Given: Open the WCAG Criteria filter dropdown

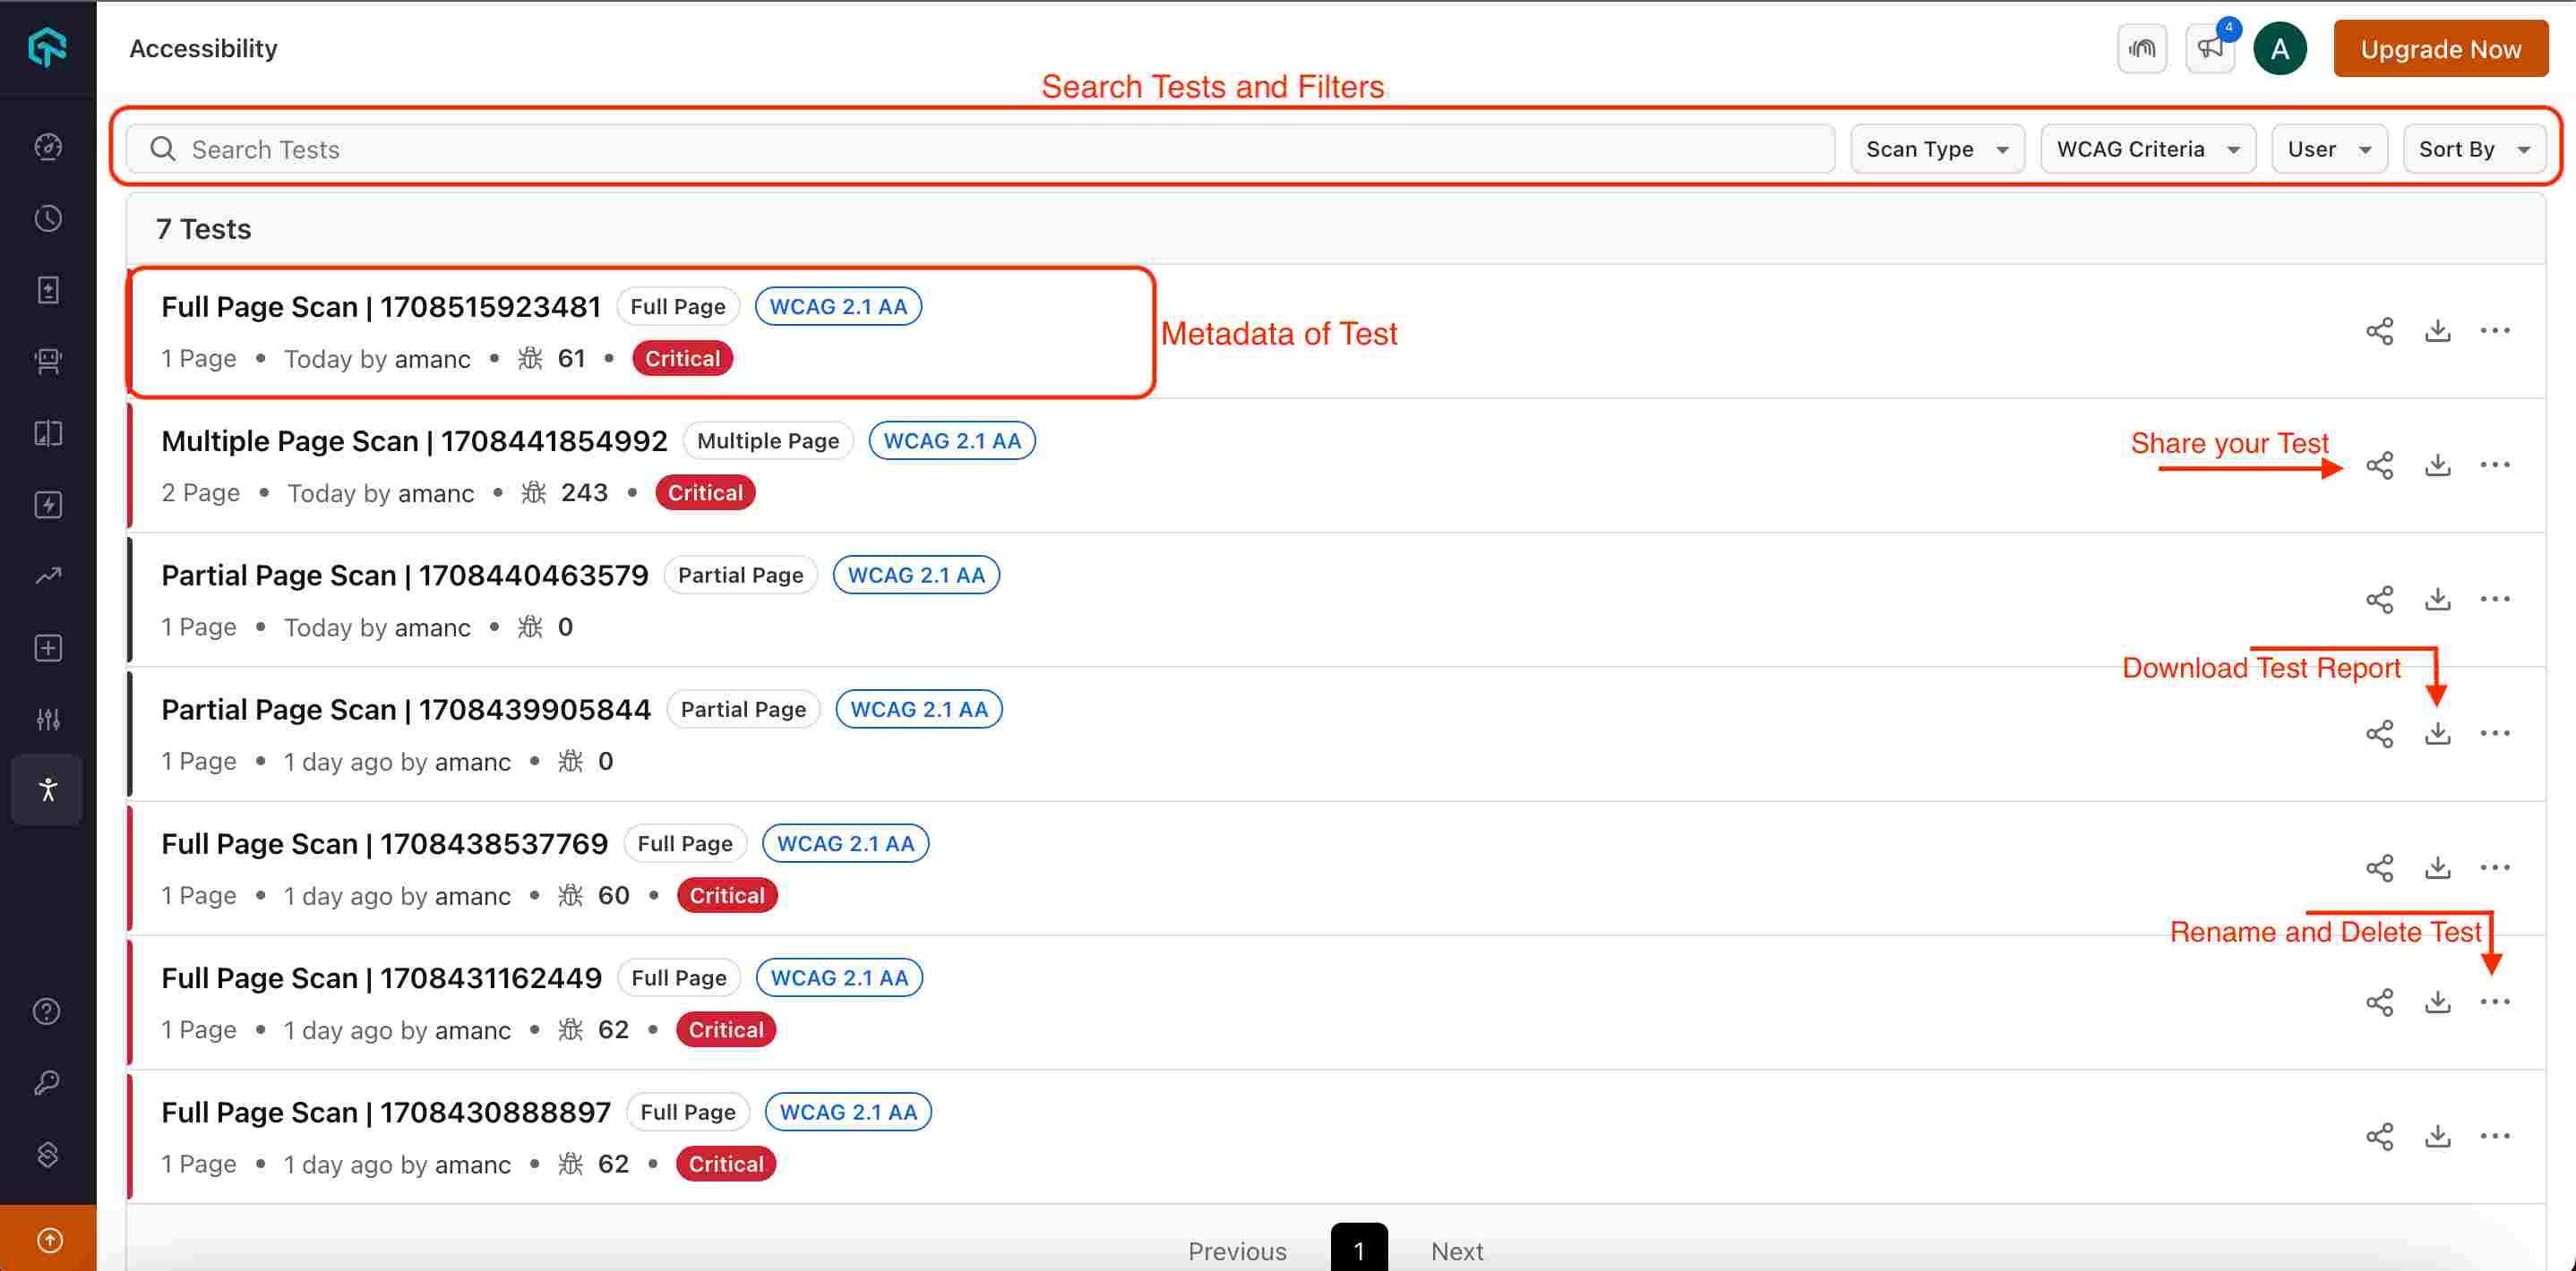Looking at the screenshot, I should coord(2146,149).
